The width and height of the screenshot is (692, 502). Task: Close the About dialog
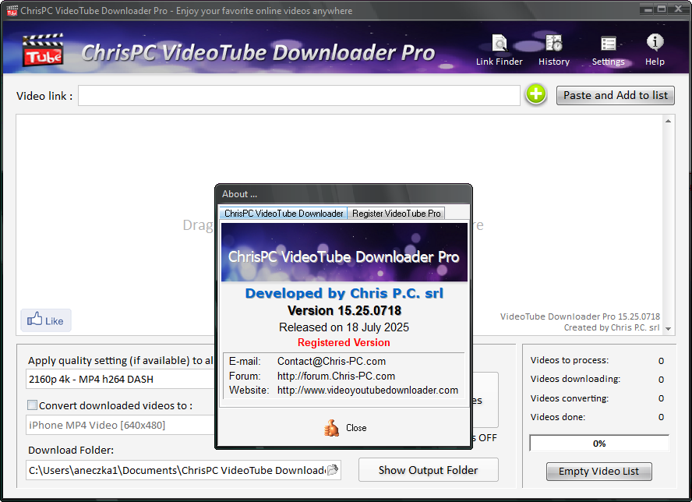point(345,428)
